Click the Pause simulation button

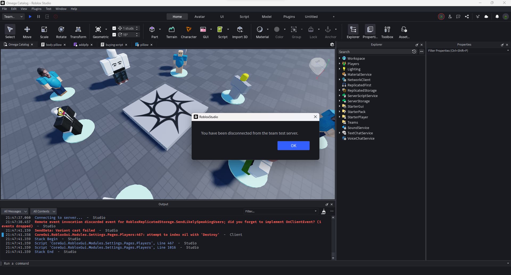[x=39, y=17]
